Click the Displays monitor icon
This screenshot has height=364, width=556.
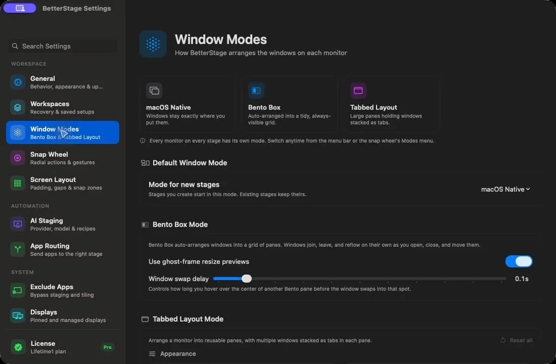click(x=17, y=315)
